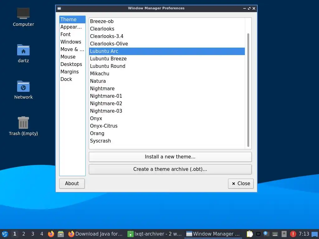
Task: Open the Dock section
Action: [x=72, y=79]
